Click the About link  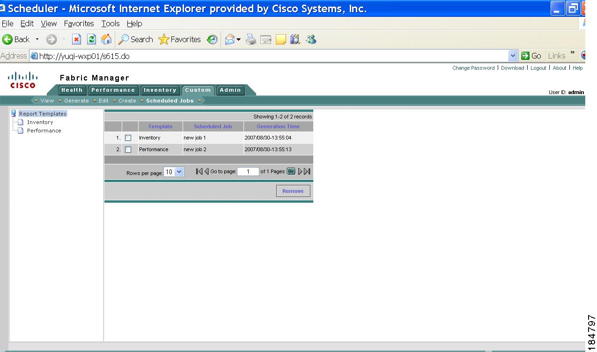coord(560,68)
